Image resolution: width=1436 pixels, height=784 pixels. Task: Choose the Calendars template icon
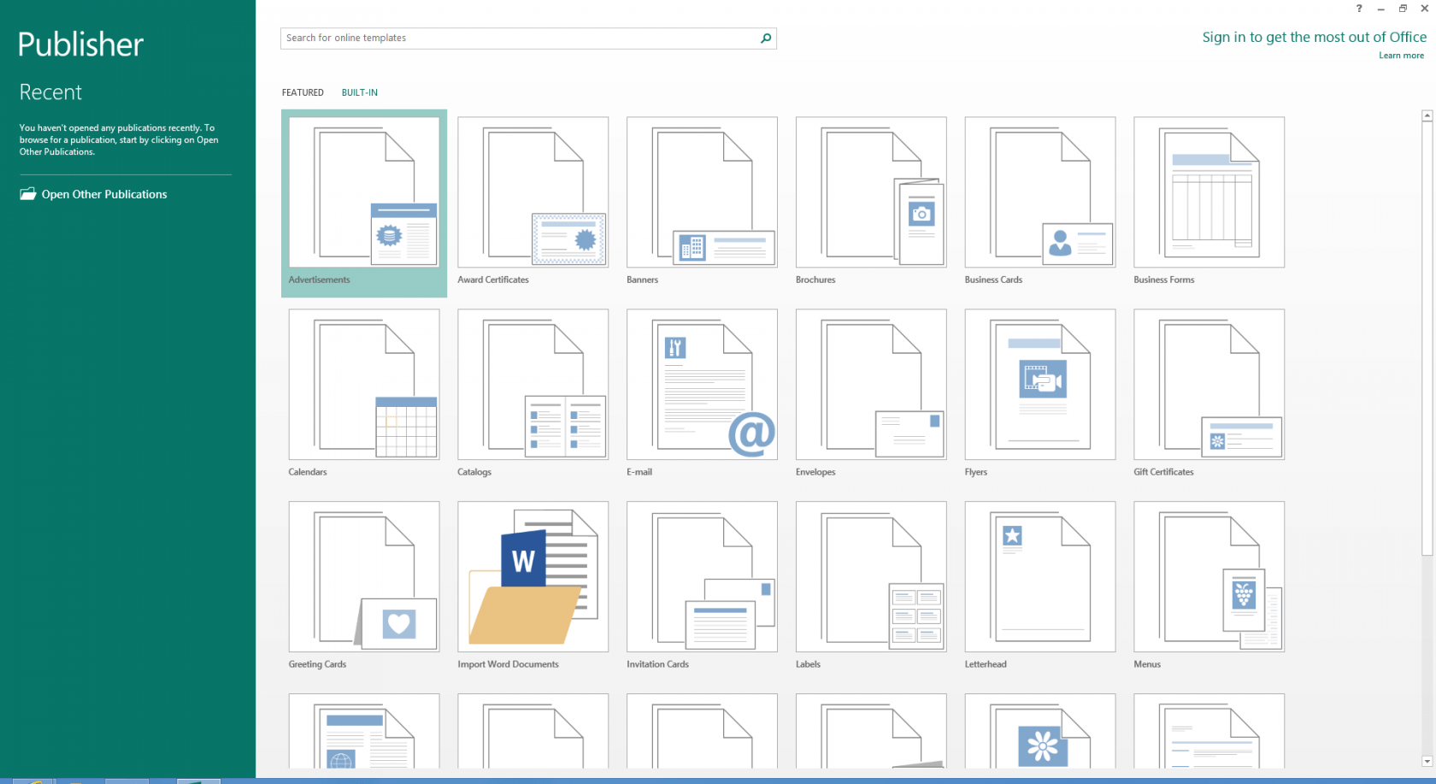[x=364, y=385]
